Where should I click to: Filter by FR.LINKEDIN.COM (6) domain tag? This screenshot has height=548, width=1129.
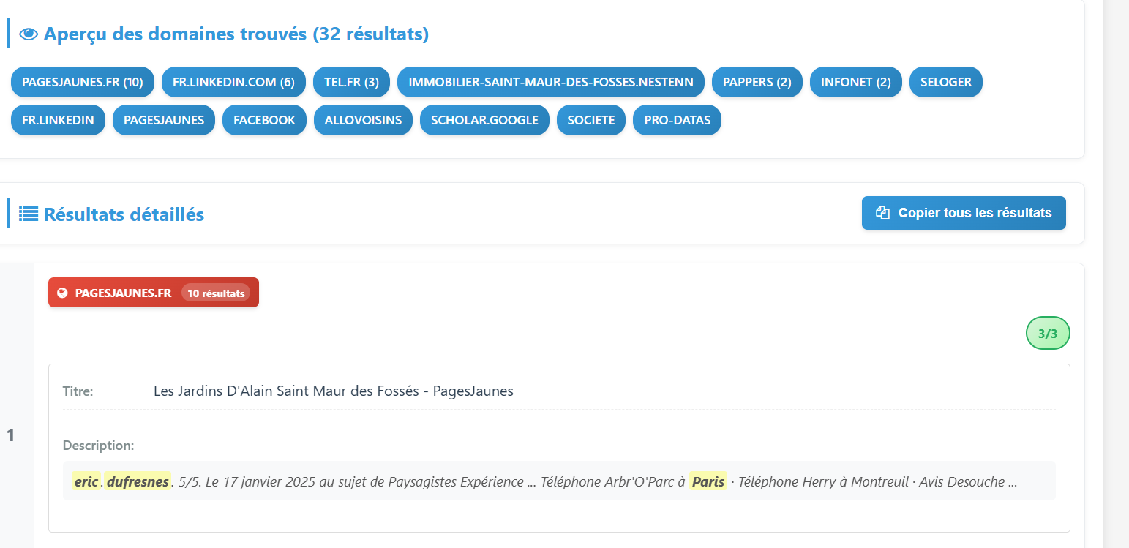tap(233, 82)
